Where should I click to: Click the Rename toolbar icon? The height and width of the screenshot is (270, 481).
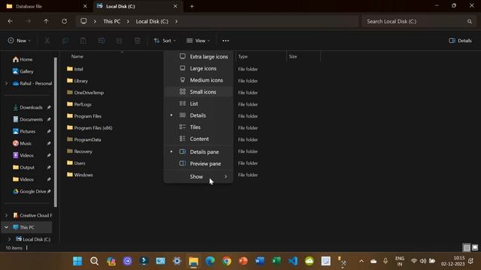click(x=101, y=40)
